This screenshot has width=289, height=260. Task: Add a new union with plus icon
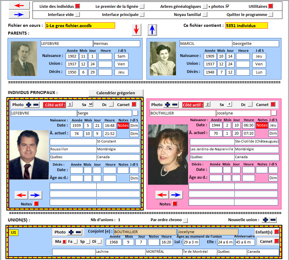(x=265, y=220)
